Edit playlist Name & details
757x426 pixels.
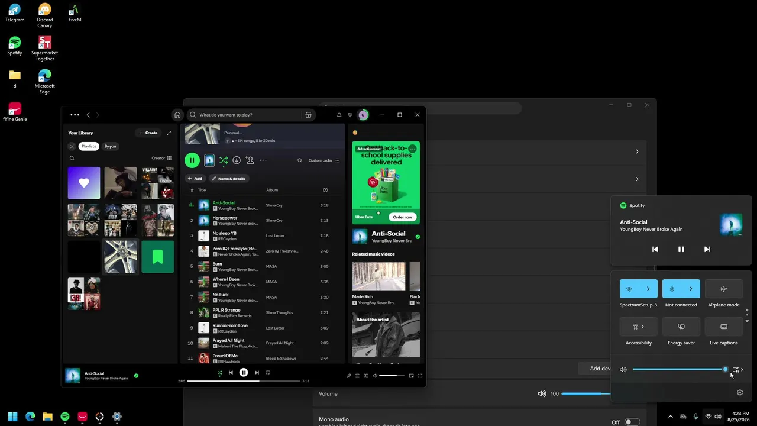(x=228, y=179)
